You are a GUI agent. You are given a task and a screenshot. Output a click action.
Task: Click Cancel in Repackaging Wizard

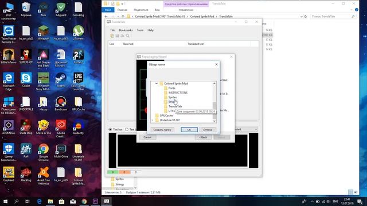147,137
